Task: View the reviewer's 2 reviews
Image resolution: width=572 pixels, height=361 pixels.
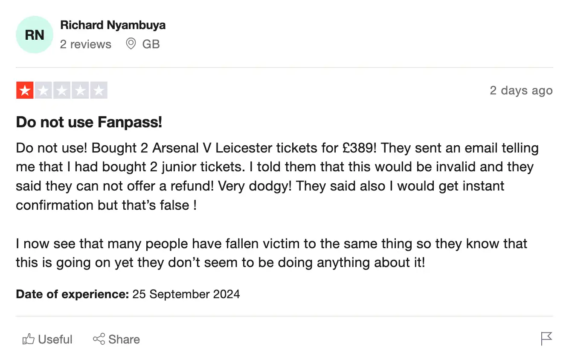Action: [x=85, y=44]
